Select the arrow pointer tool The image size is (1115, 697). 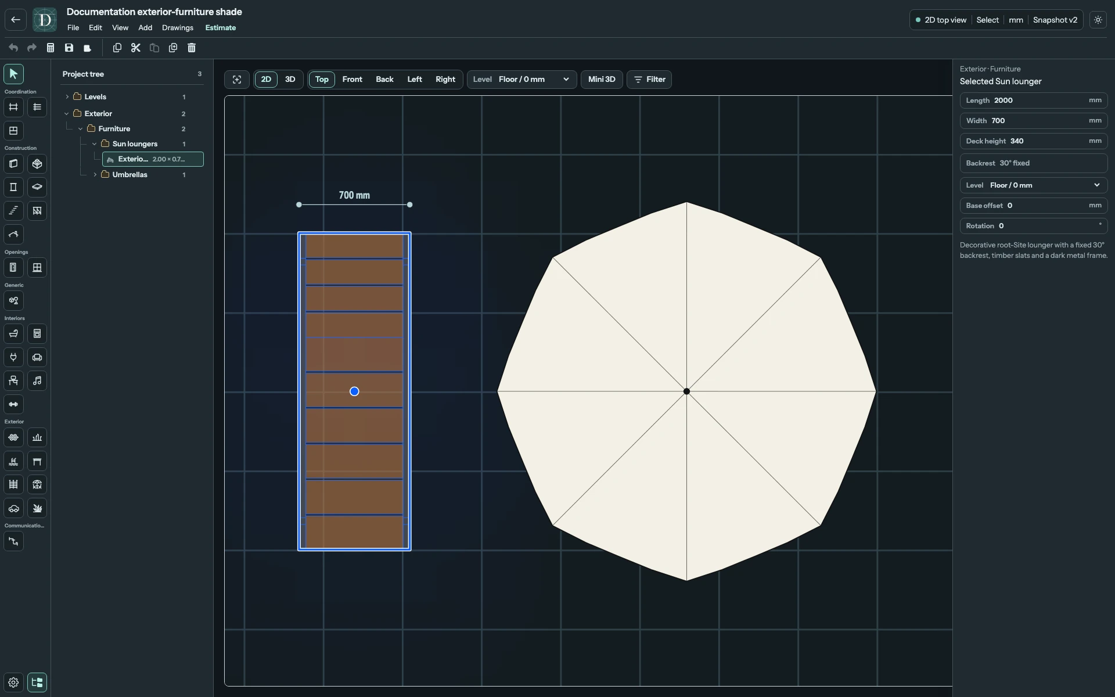pyautogui.click(x=13, y=74)
